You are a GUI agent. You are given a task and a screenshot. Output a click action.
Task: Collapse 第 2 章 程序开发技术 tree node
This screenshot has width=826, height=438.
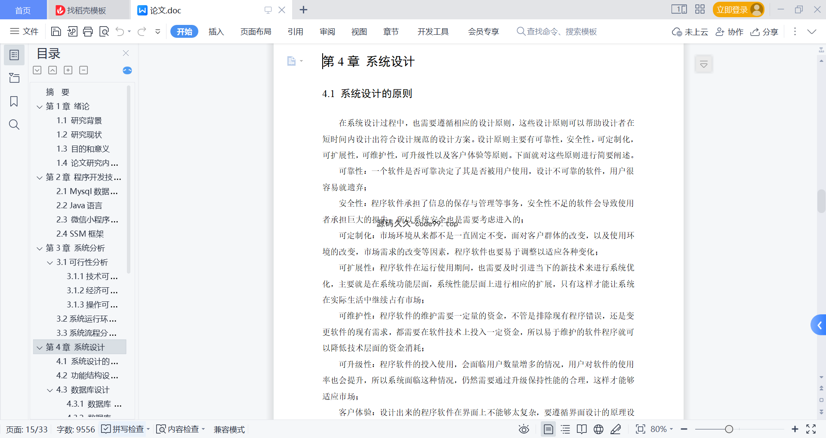40,177
